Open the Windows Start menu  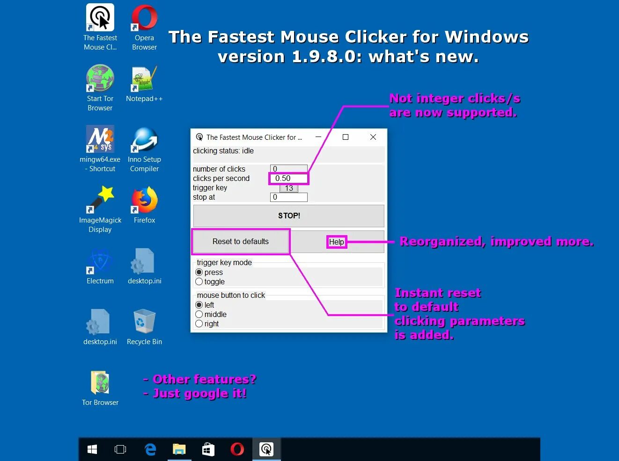[92, 449]
